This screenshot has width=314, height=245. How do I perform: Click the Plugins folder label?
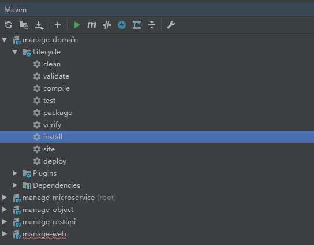tap(44, 173)
